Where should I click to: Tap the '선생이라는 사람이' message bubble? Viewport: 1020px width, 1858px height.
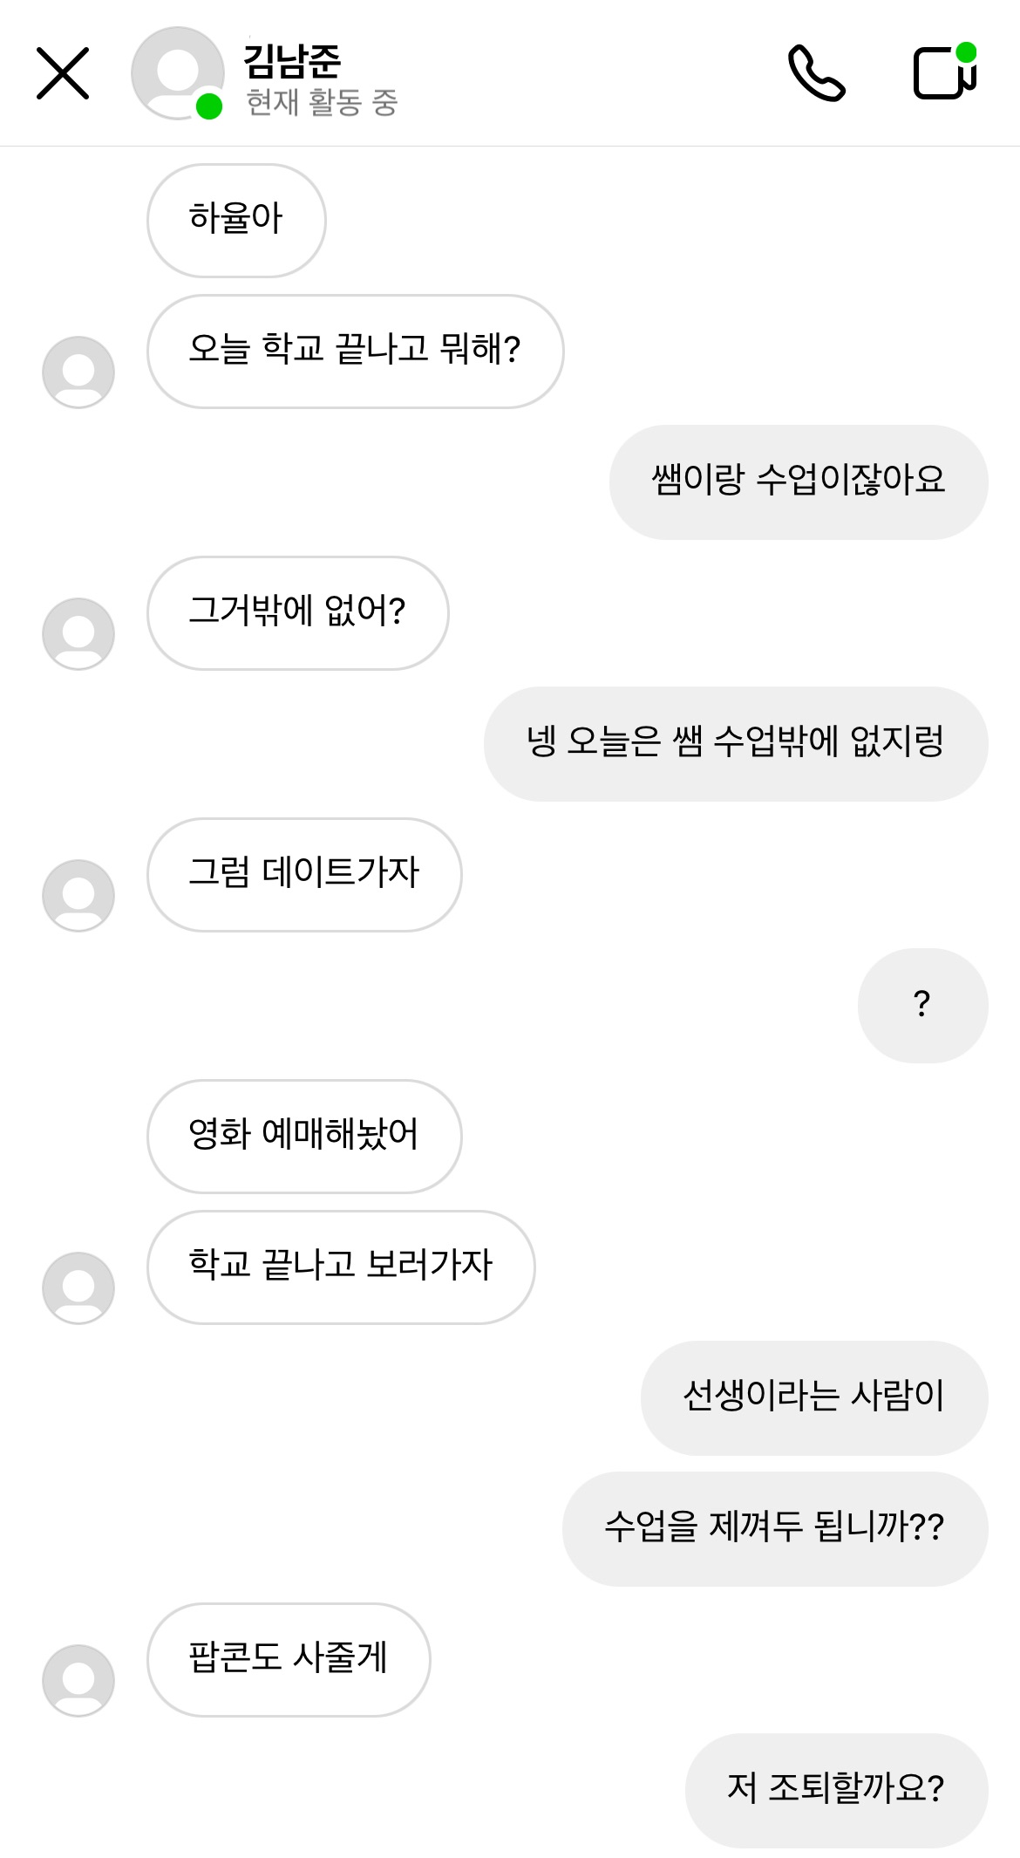click(813, 1397)
